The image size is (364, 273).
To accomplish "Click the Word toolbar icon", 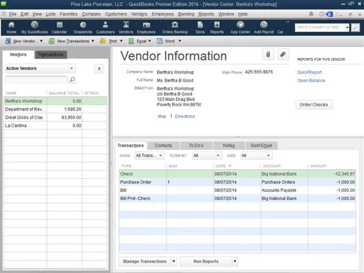I will [x=160, y=41].
